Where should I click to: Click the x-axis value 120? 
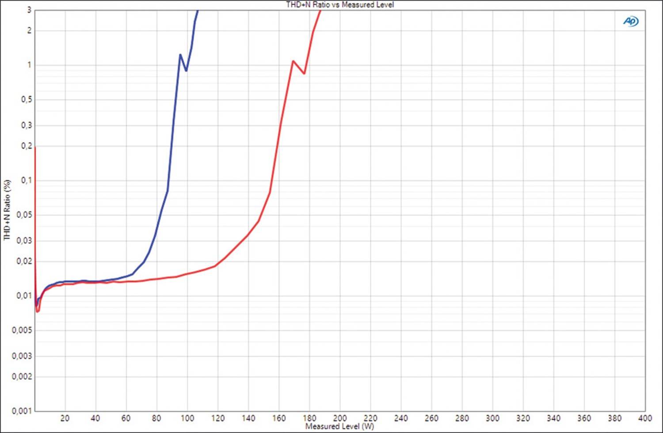(217, 418)
